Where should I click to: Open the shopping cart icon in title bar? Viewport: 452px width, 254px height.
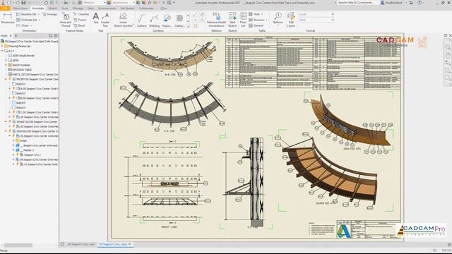pyautogui.click(x=411, y=3)
